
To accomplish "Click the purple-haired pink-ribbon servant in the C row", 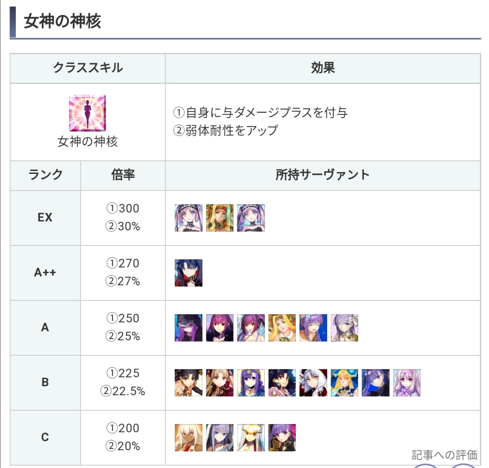I will (x=282, y=438).
